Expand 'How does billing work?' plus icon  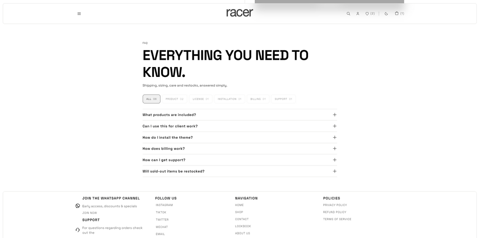click(x=334, y=149)
